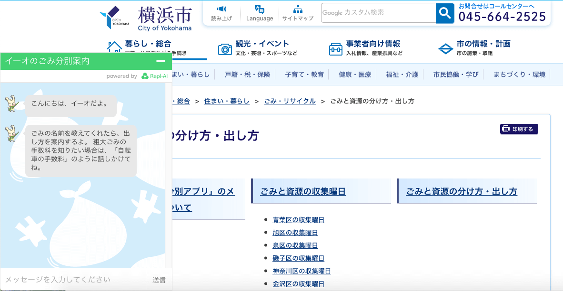The height and width of the screenshot is (291, 563).
Task: Open the Language selection icon
Action: [x=260, y=9]
